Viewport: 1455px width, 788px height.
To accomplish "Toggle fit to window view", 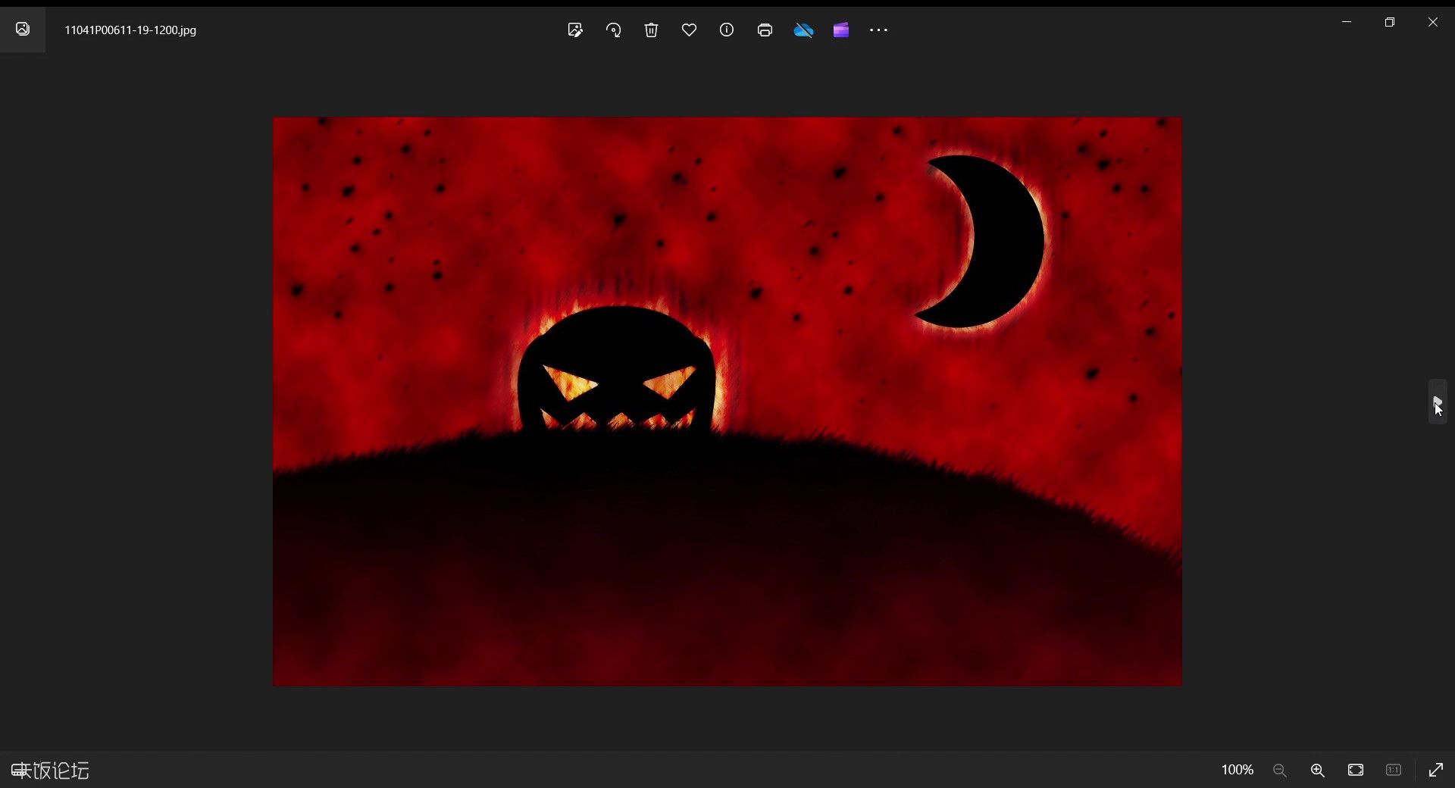I will tap(1356, 770).
